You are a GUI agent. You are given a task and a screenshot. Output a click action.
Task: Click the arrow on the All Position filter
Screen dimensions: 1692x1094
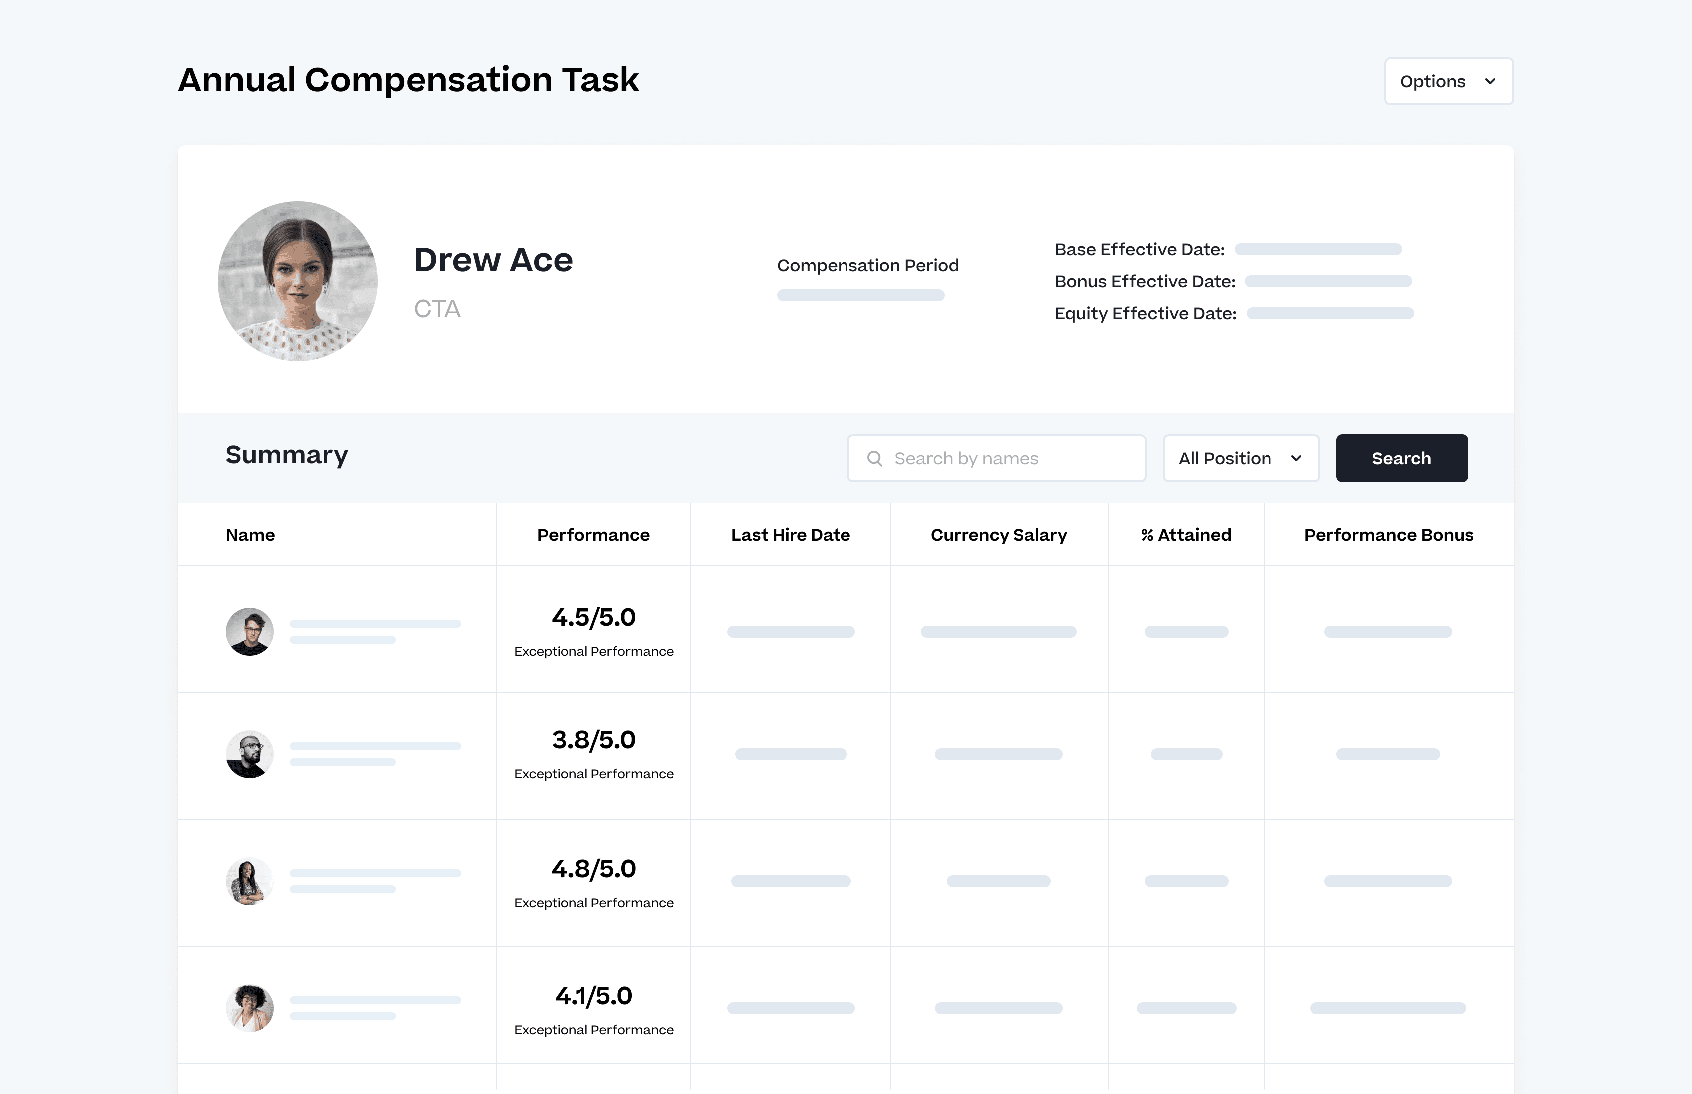tap(1295, 458)
